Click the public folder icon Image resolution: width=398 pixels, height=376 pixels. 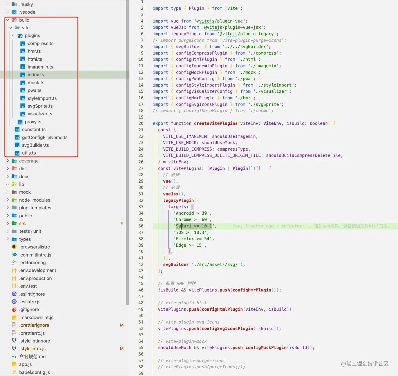[14, 216]
